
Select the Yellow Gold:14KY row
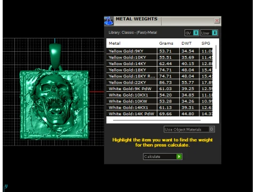pyautogui.click(x=159, y=63)
